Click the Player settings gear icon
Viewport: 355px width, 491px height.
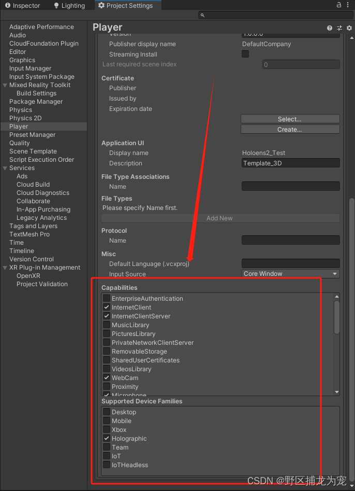[x=349, y=28]
